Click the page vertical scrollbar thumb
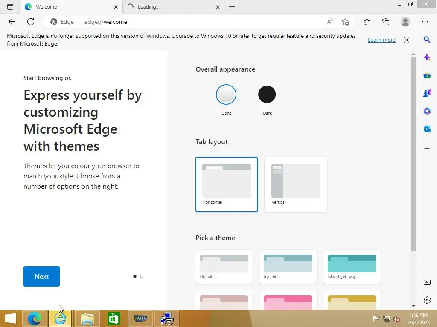Image resolution: width=437 pixels, height=327 pixels. point(413,154)
